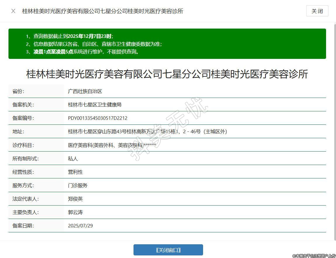
Task: Click the 桂林市七星区卫生健康局 filing authority value
Action: tap(94, 105)
